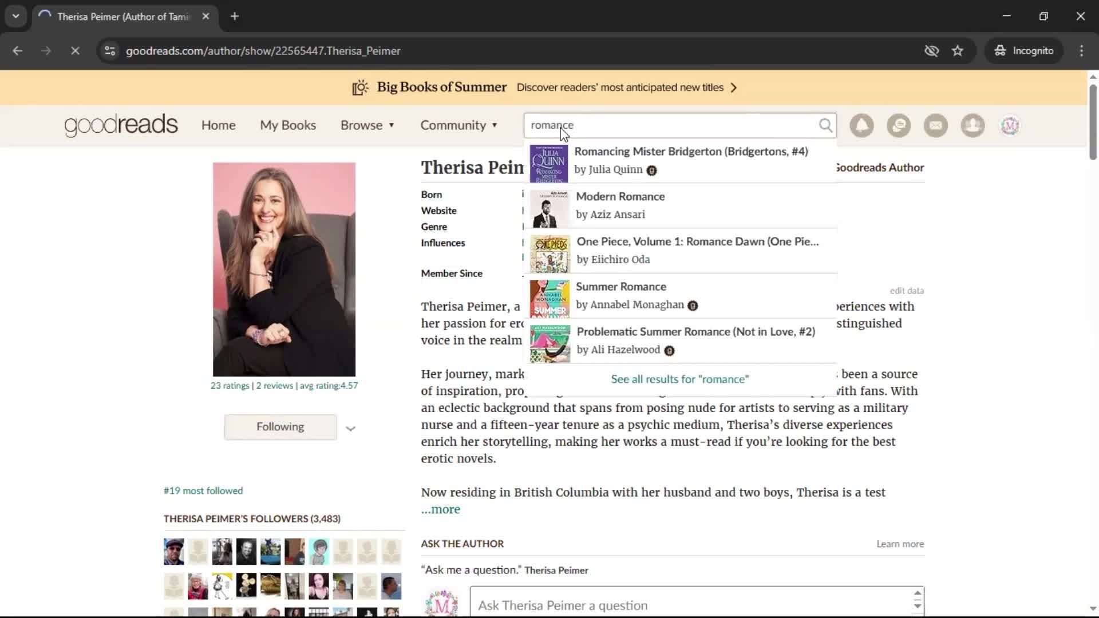Select One Piece Romance Dawn suggestion
Image resolution: width=1099 pixels, height=618 pixels.
[x=680, y=251]
